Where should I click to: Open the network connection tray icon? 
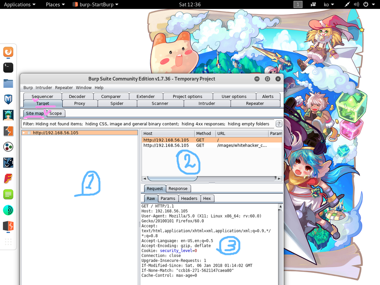(x=347, y=4)
